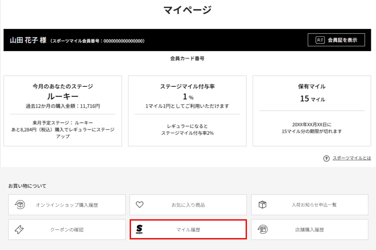The height and width of the screenshot is (250, 376).
Task: Click the coupon ticket icon
Action: point(19,230)
